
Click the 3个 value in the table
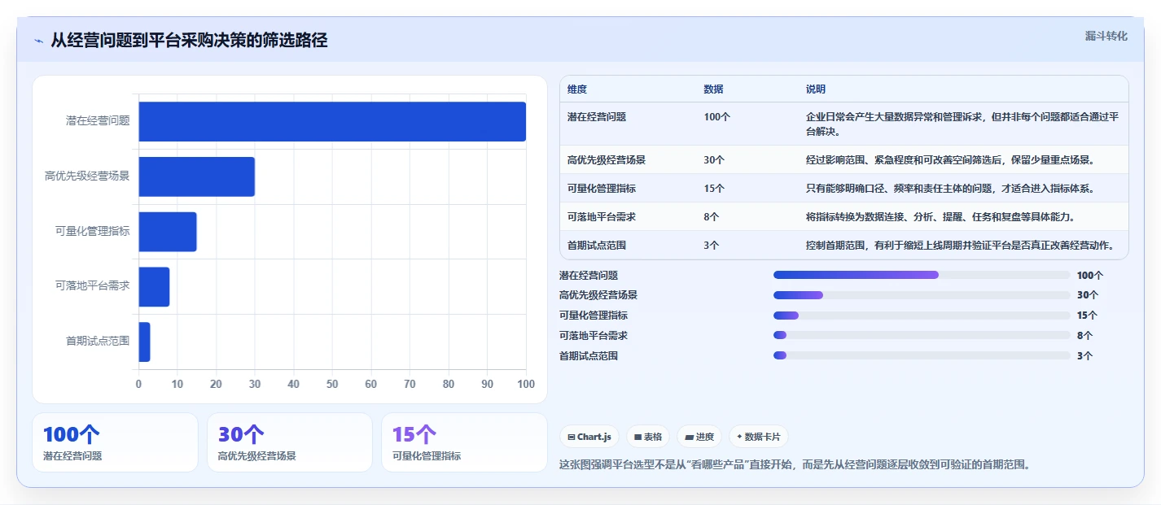coord(712,245)
